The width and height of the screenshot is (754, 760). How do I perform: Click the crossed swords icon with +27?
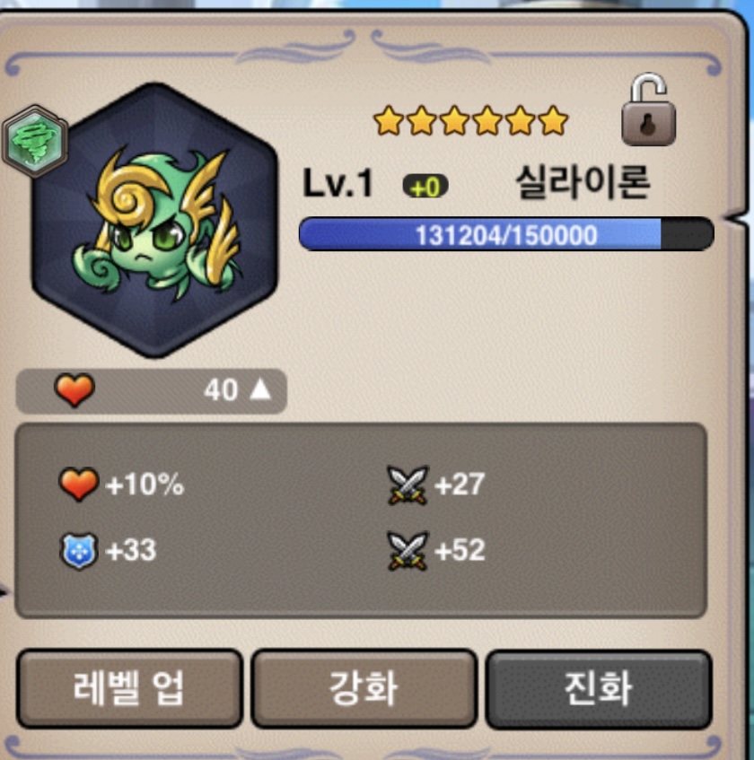point(408,485)
